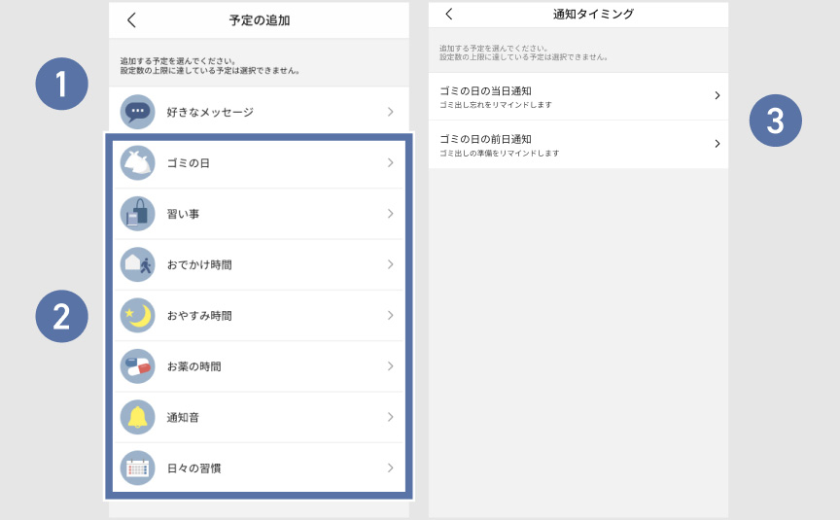The height and width of the screenshot is (520, 840).
Task: Select the おやすみ時間 schedule label
Action: (199, 316)
